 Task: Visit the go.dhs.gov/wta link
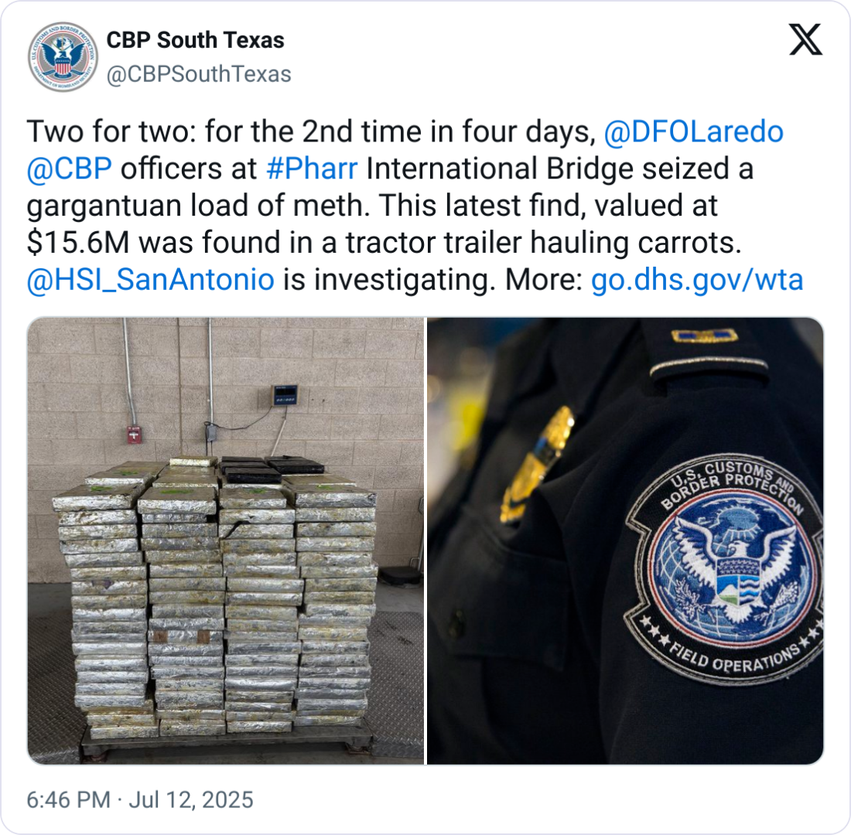coord(697,280)
